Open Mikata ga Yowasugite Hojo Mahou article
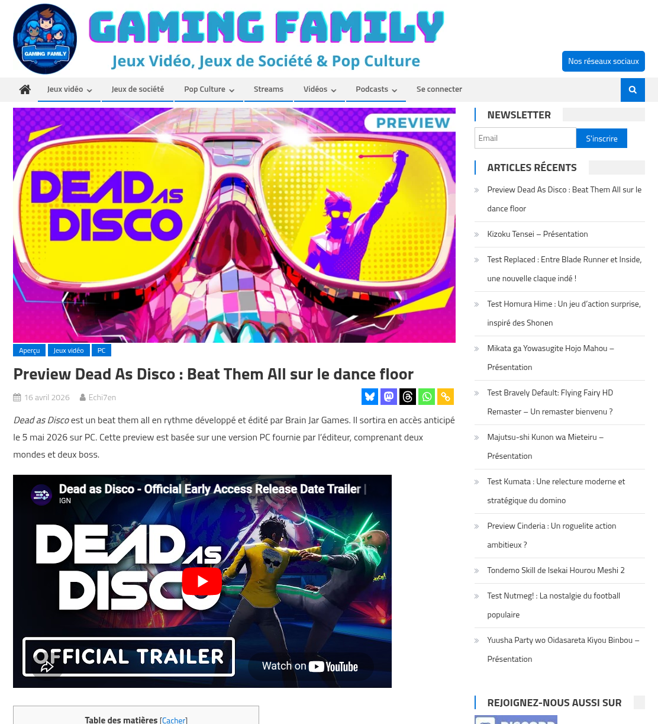 (x=550, y=358)
